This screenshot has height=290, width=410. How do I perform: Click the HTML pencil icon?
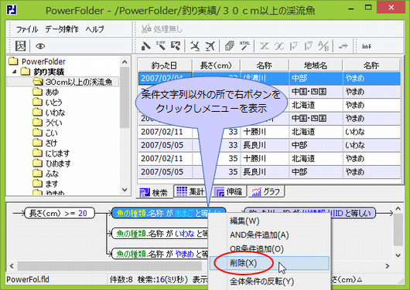244,46
